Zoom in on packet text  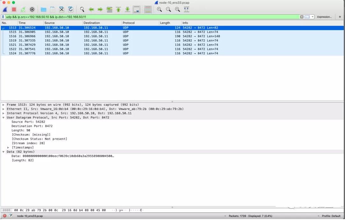[x=159, y=10]
